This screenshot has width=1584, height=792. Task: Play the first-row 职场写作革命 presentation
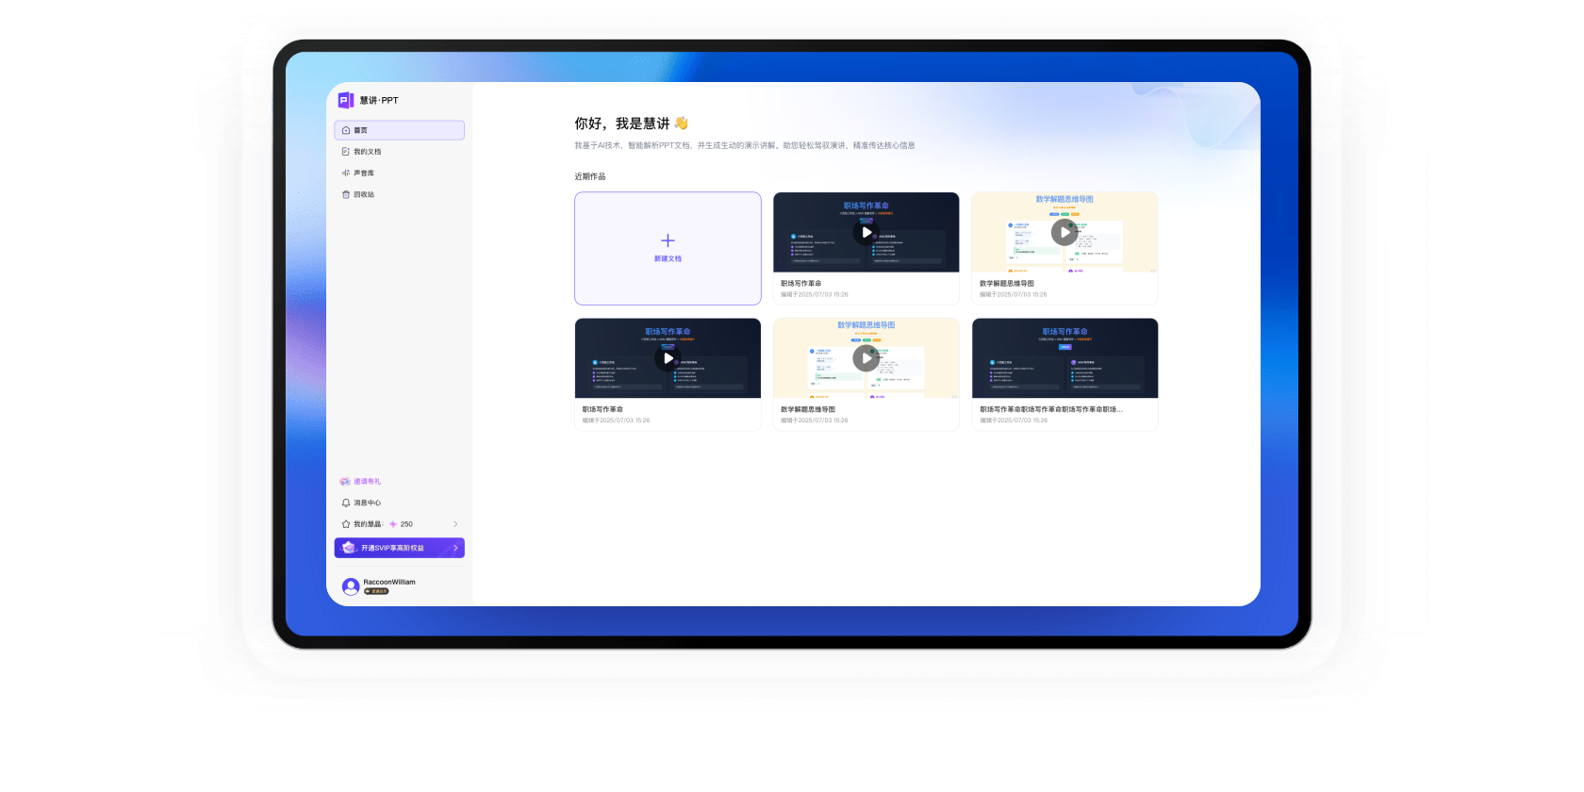tap(866, 233)
